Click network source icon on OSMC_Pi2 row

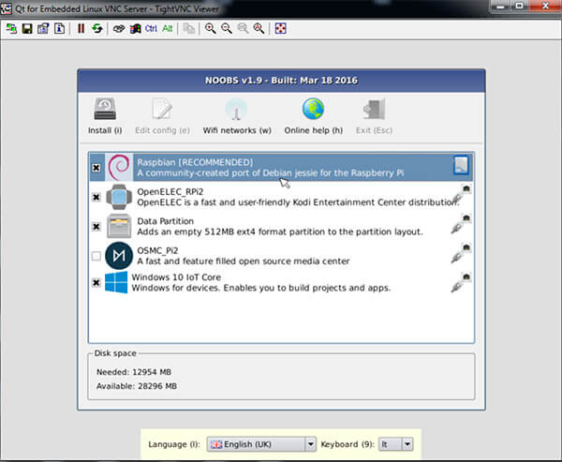pyautogui.click(x=461, y=254)
